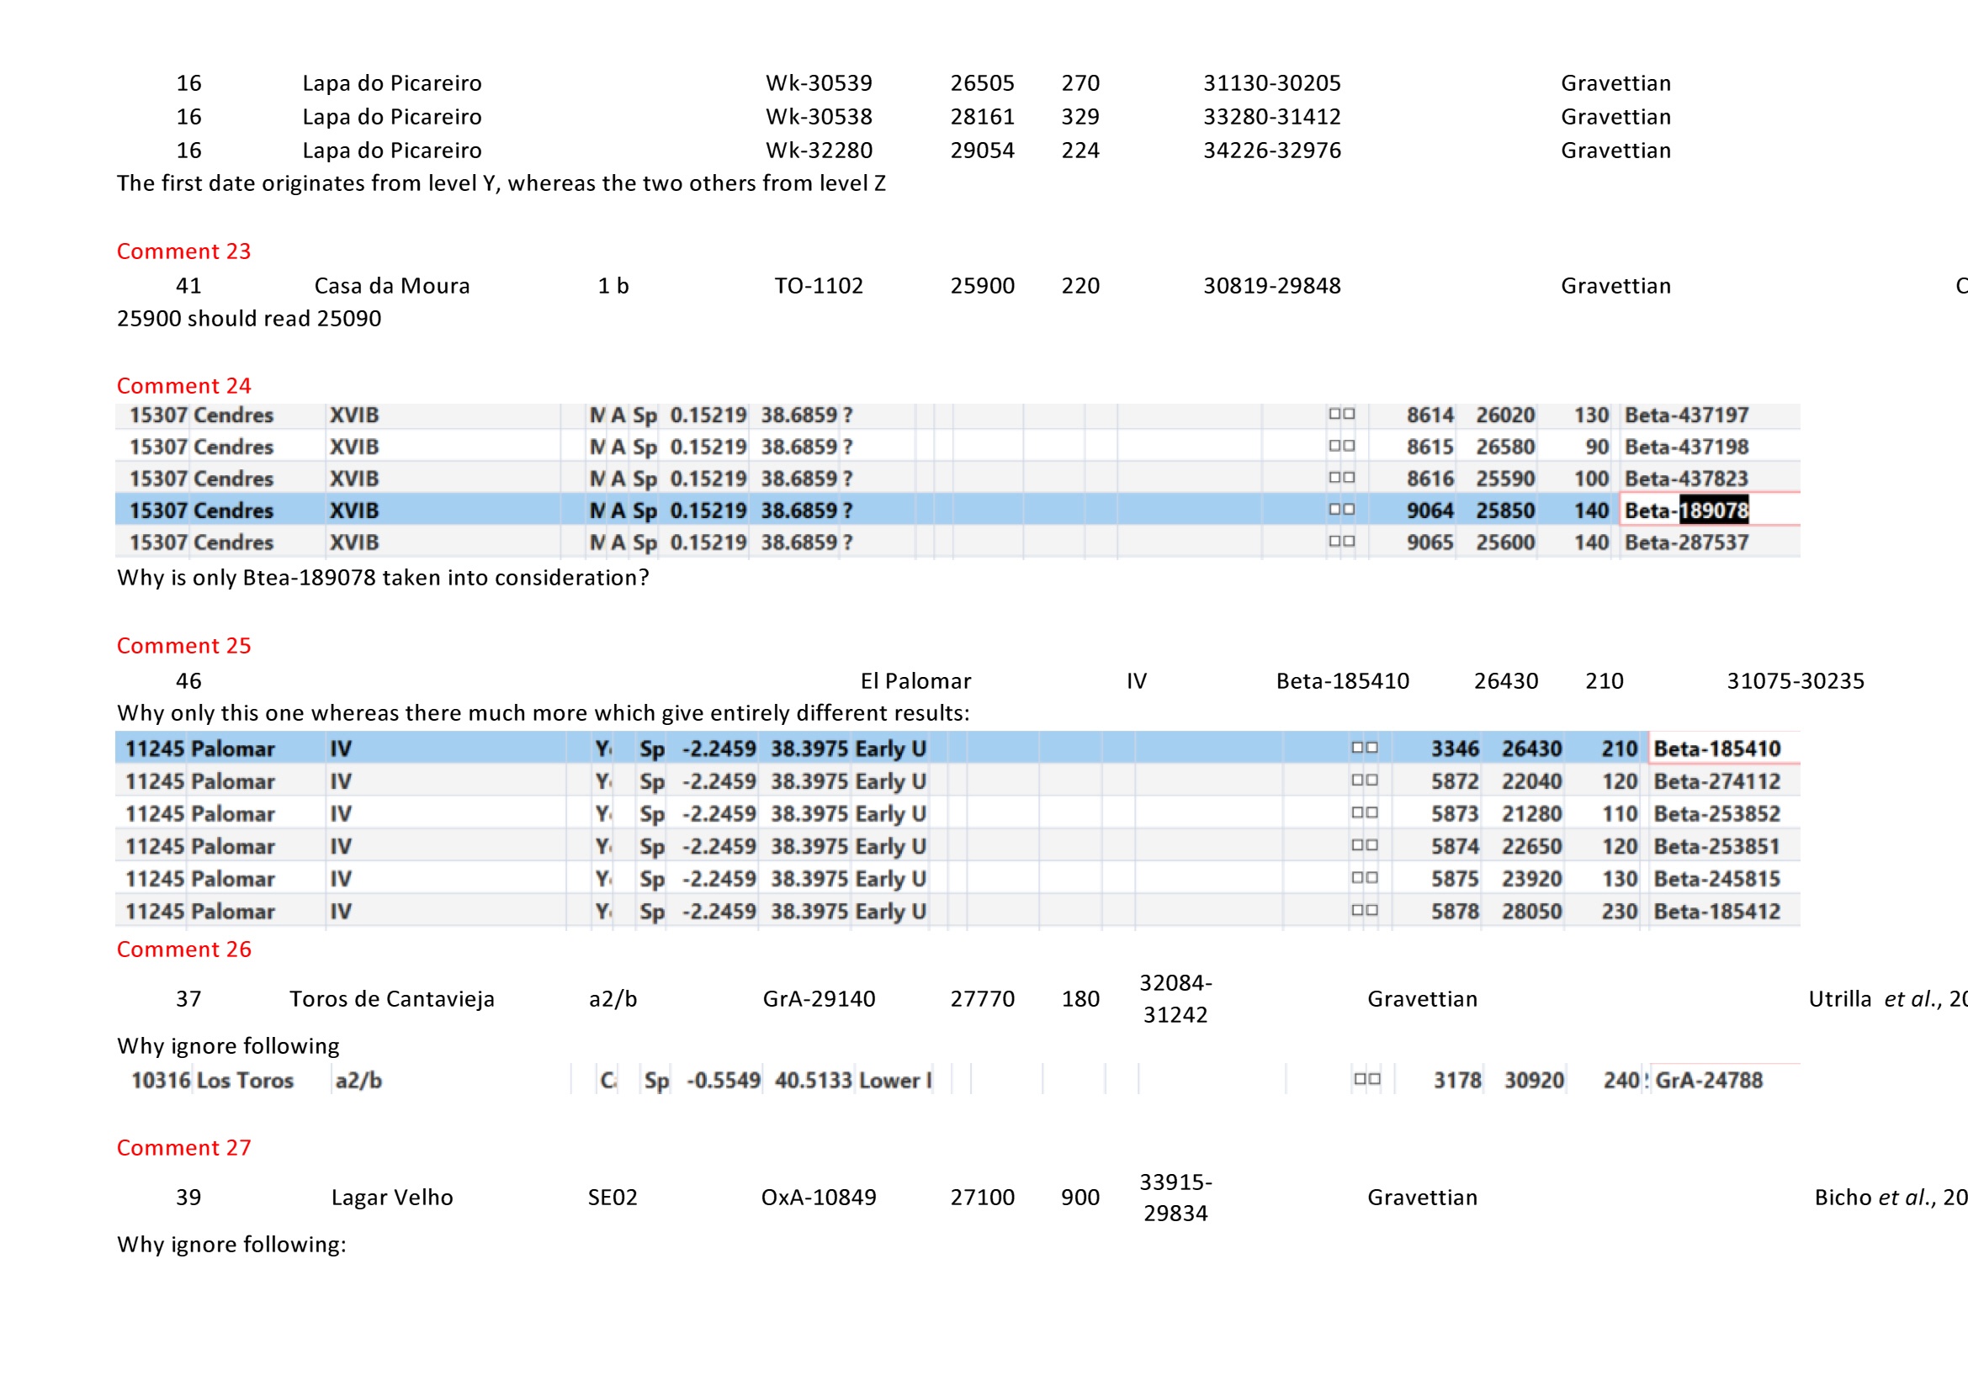Select the highlighted Beta-189078 cell

pos(1686,510)
